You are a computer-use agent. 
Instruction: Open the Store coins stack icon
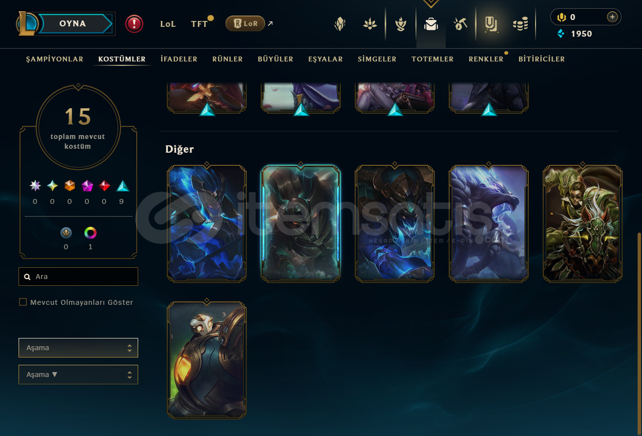point(520,24)
